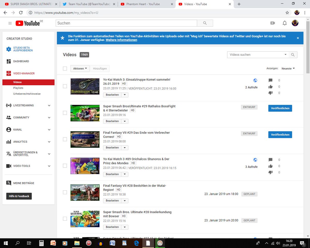The image size is (310, 248).
Task: Click the Video-Manager icon
Action: click(9, 73)
